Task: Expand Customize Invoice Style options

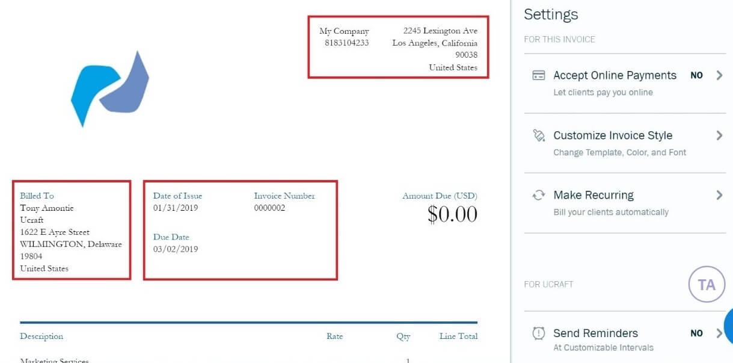Action: coord(719,135)
